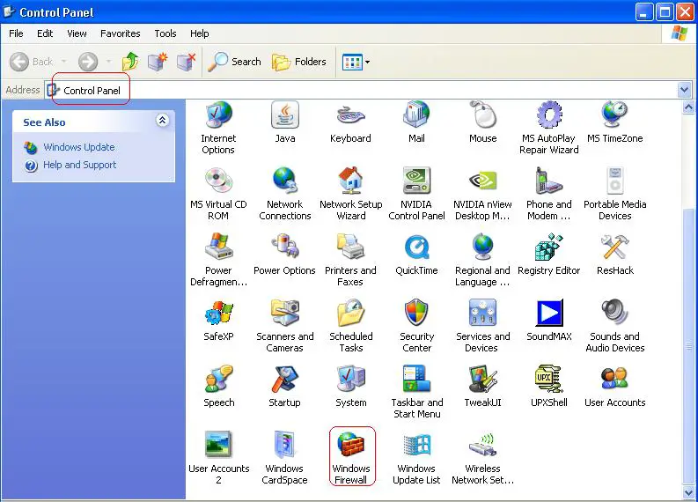Open Portable Media Devices icon
This screenshot has width=698, height=502.
(614, 194)
